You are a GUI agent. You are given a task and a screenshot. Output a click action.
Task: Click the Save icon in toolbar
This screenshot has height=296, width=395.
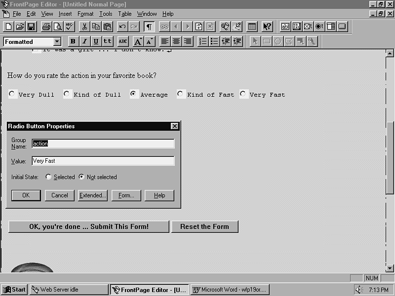click(x=31, y=27)
